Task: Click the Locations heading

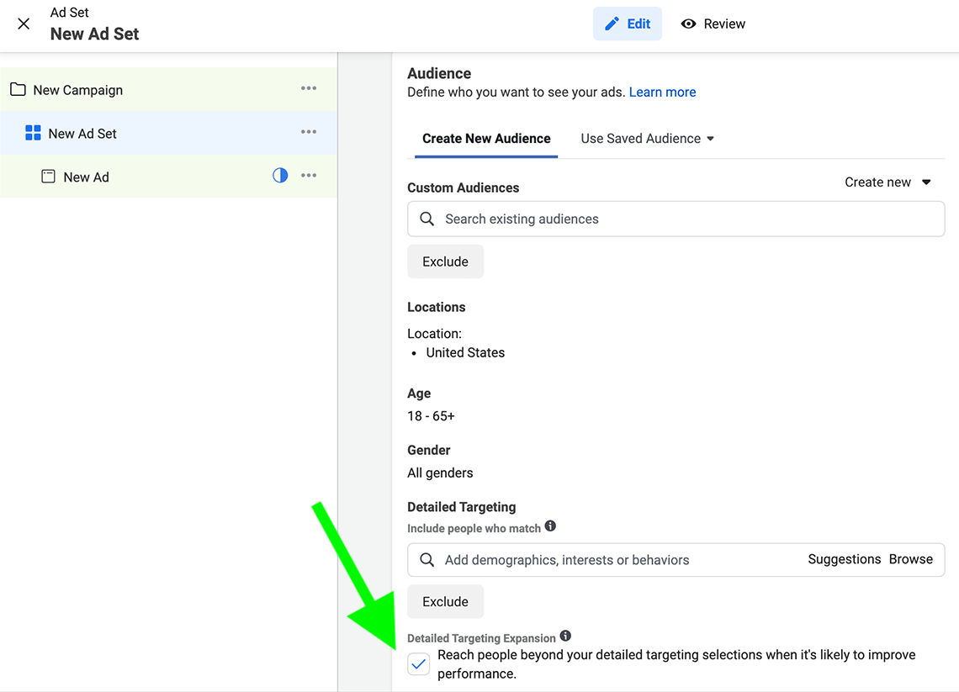Action: click(x=436, y=308)
